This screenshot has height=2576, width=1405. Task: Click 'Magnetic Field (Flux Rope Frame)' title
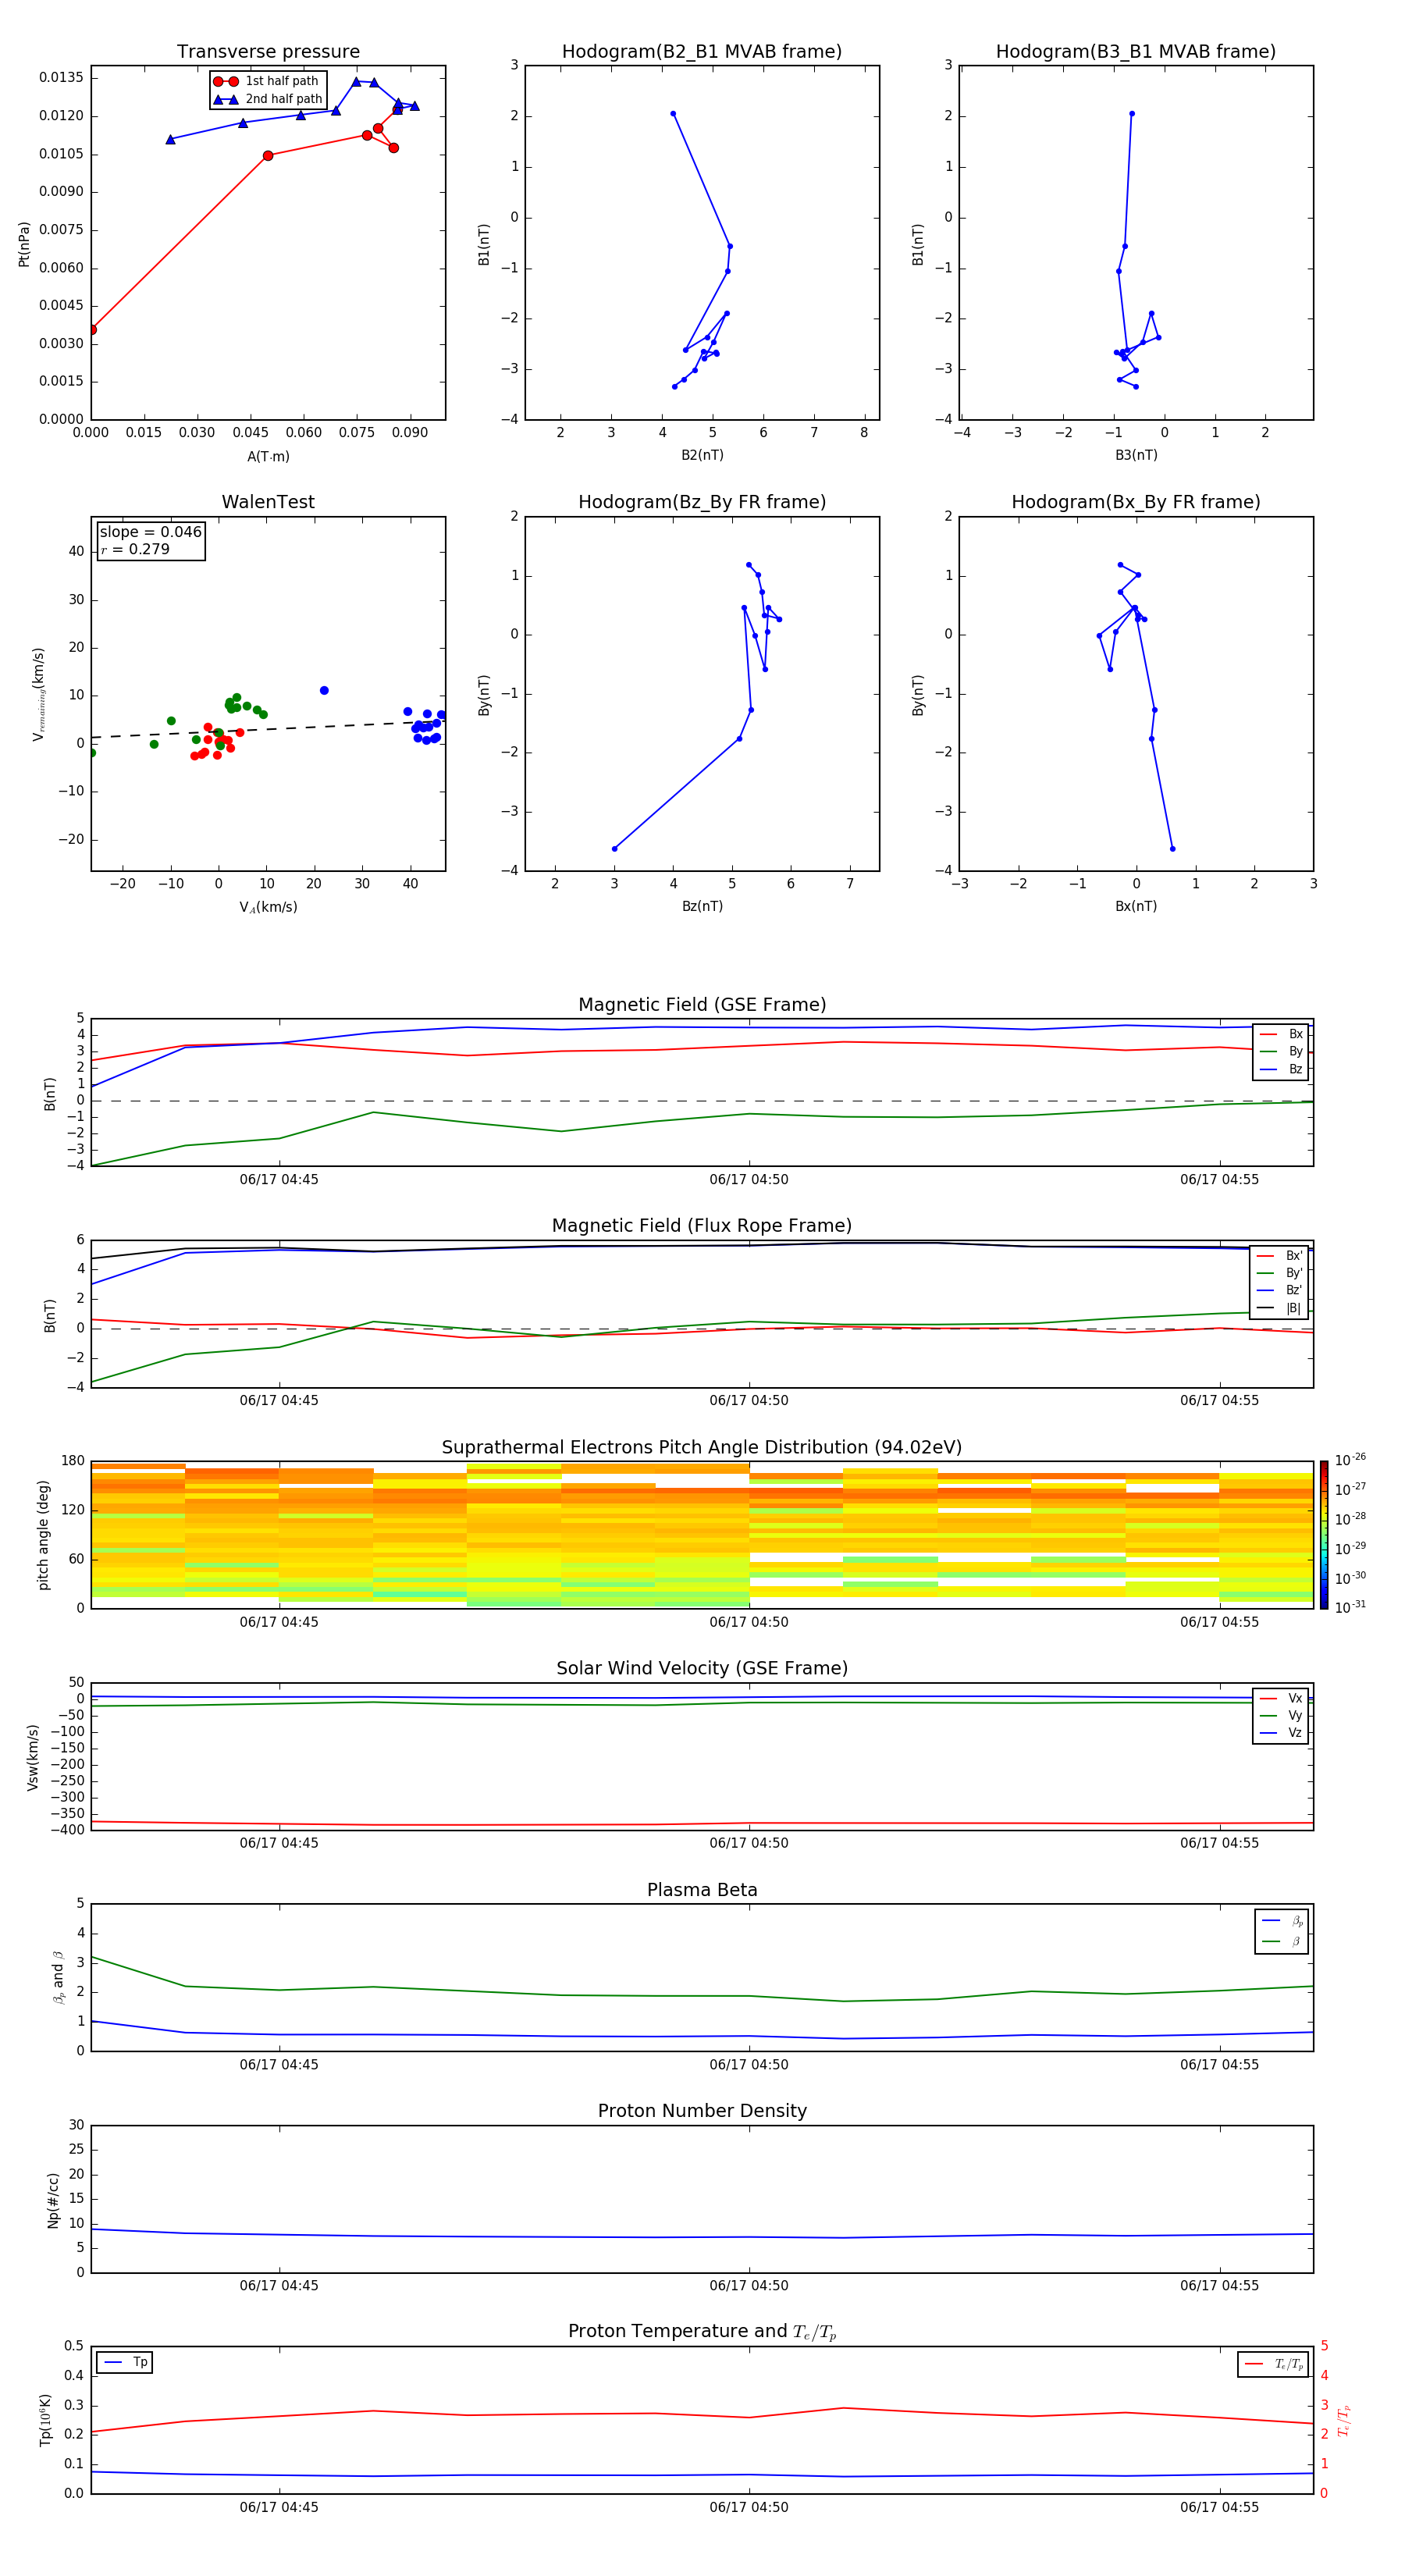pyautogui.click(x=702, y=1226)
